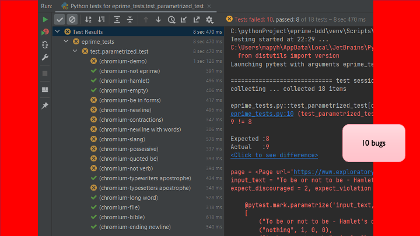Select passed test (chromium-long word)
This screenshot has height=236, width=420.
128,198
